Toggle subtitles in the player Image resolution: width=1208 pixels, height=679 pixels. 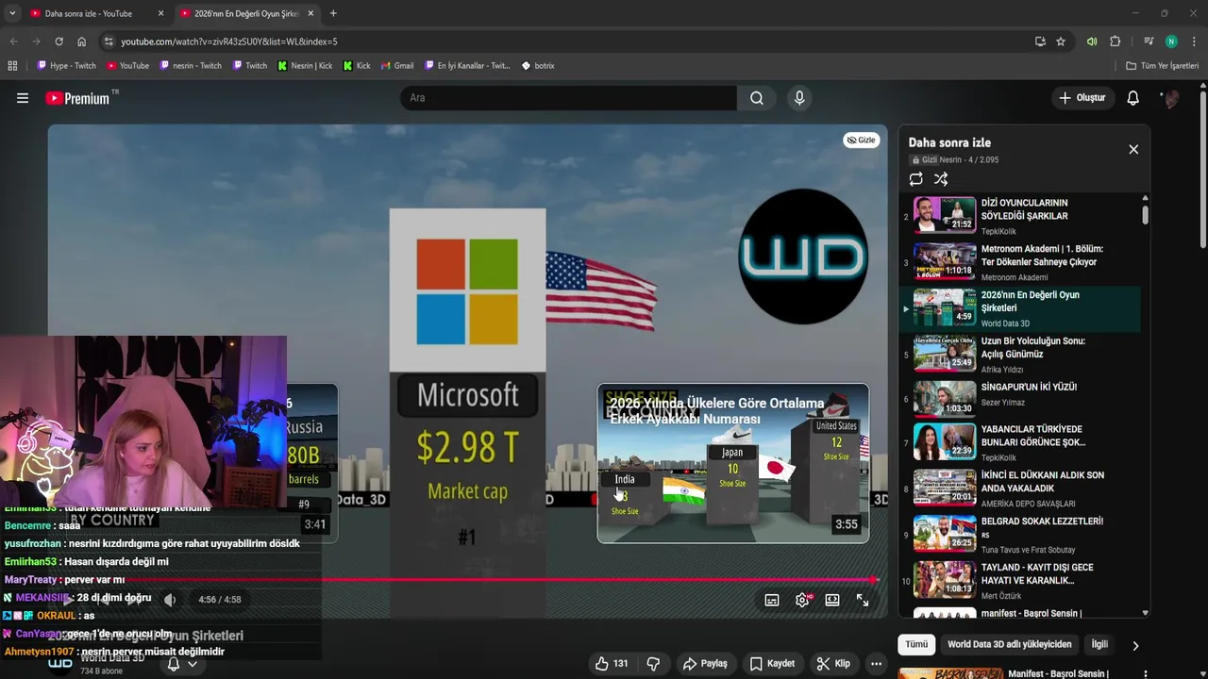point(772,600)
